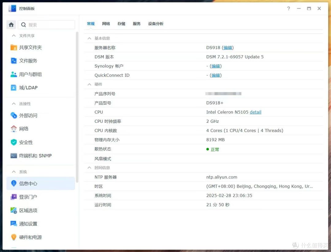Click the Security shield icon
This screenshot has width=331, height=252.
point(14,142)
